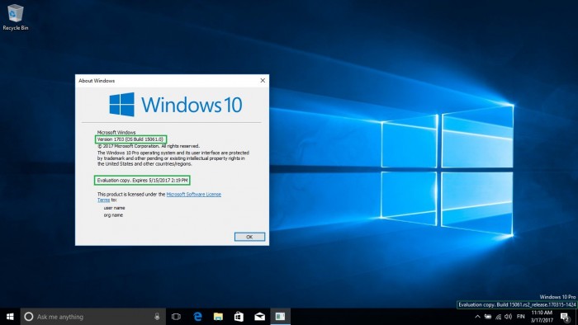Open the network status tray icon
578x325 pixels.
[x=499, y=317]
